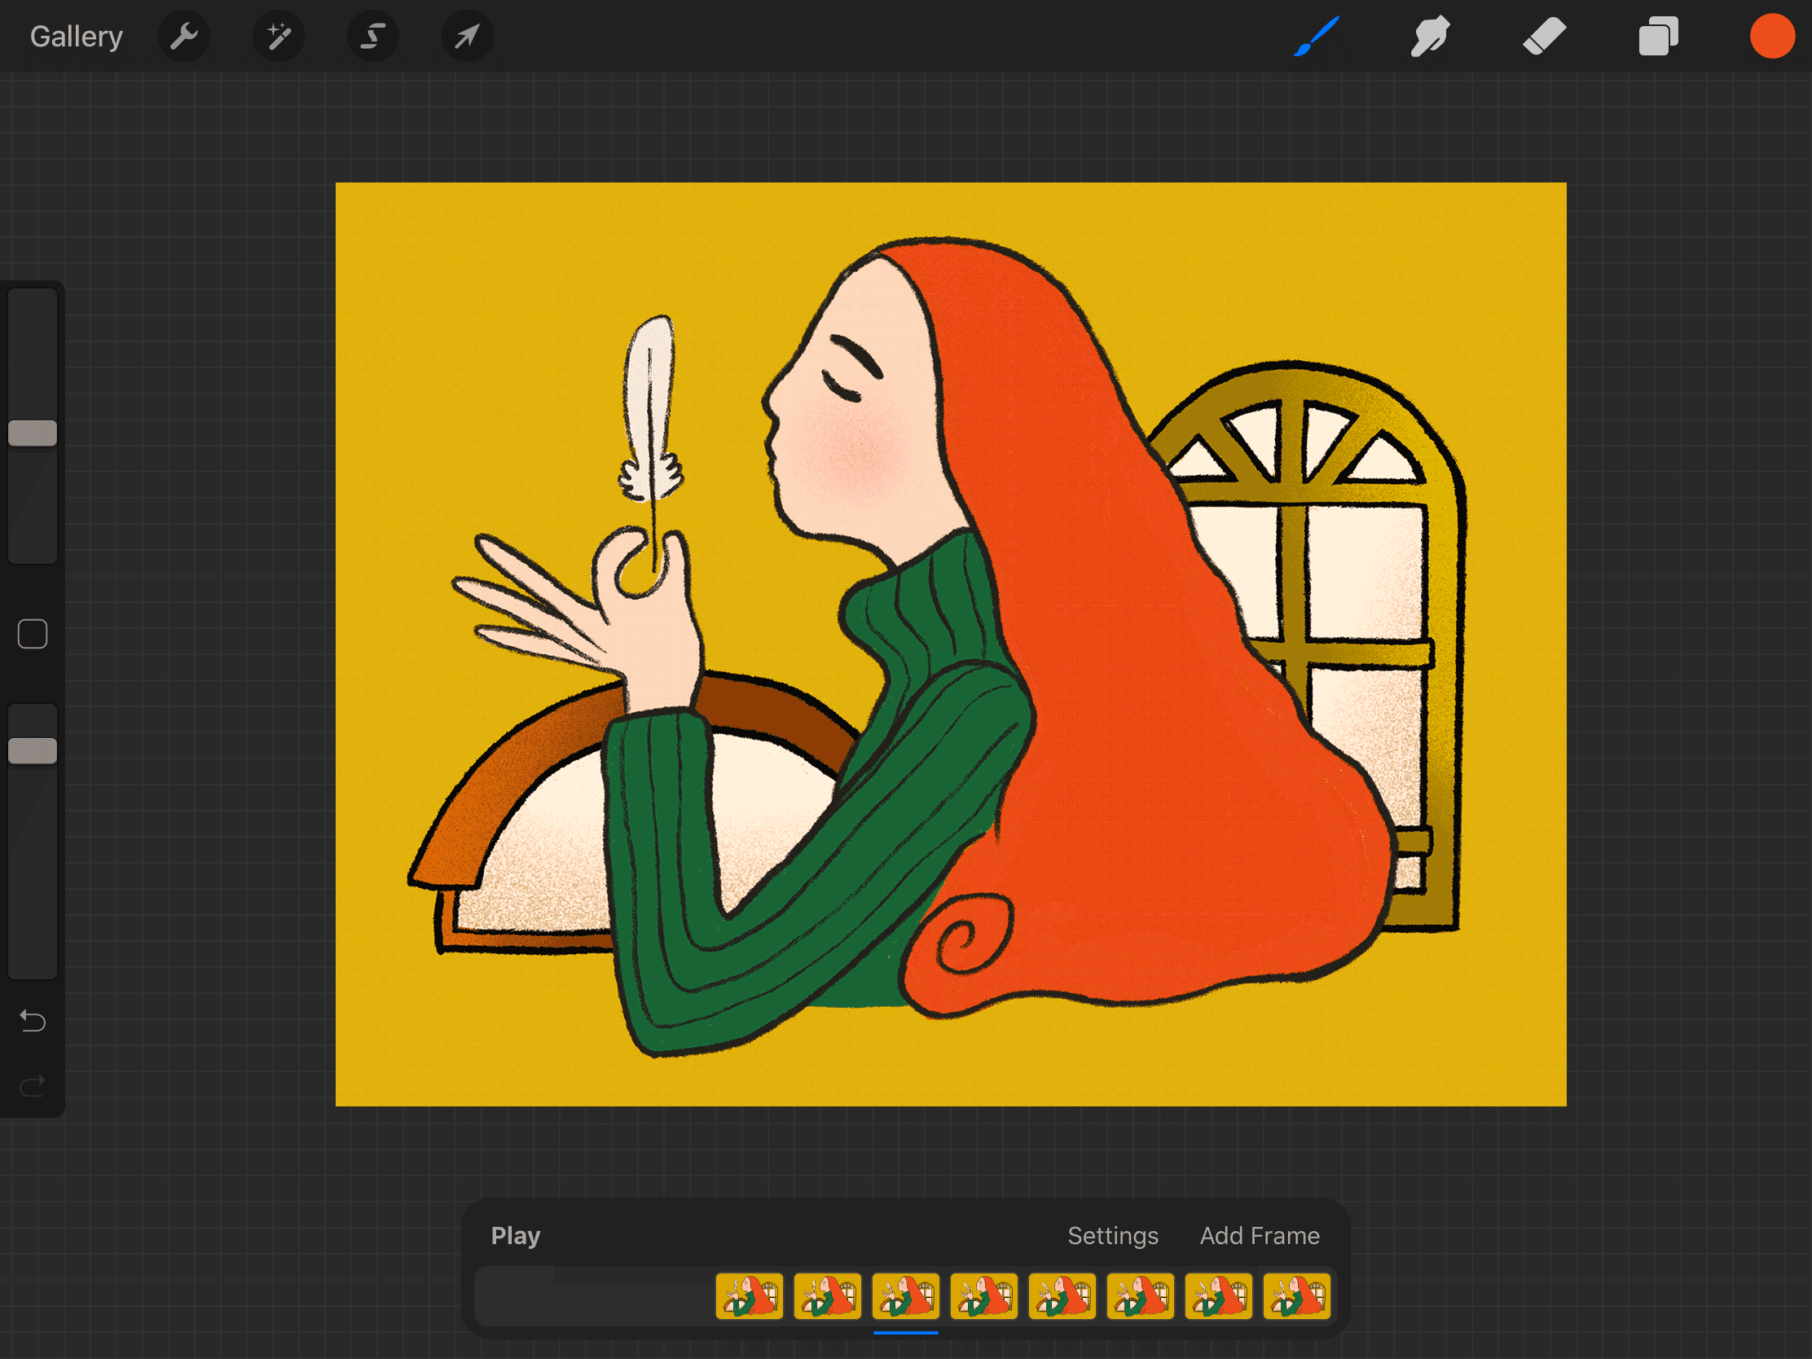1812x1359 pixels.
Task: Open the Actions wrench menu
Action: [184, 36]
